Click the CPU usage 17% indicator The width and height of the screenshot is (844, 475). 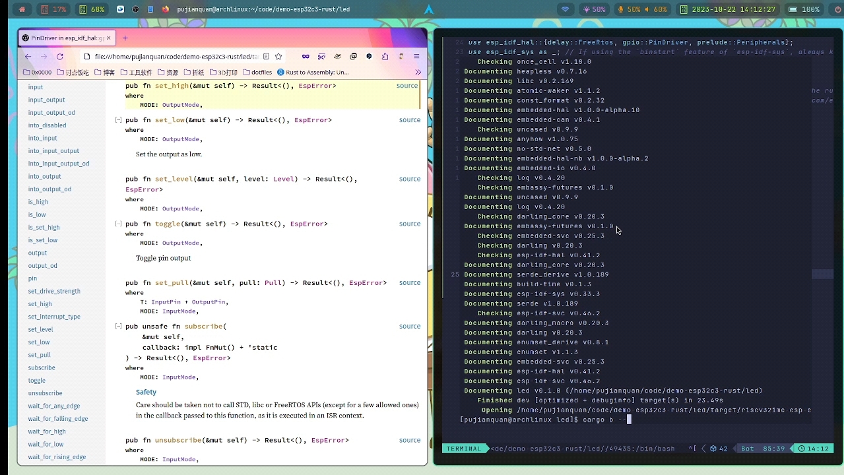[x=53, y=9]
